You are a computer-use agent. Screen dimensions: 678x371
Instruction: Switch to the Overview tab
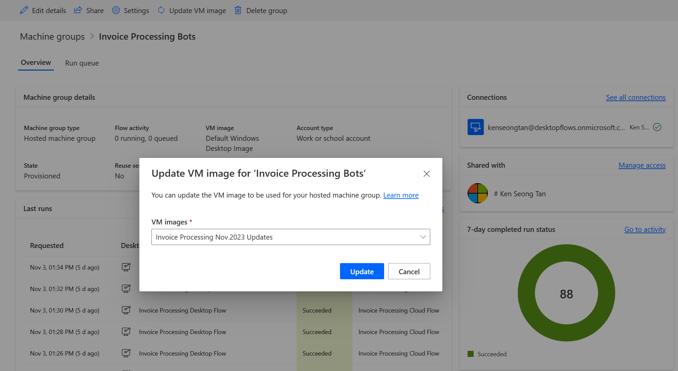pos(35,63)
